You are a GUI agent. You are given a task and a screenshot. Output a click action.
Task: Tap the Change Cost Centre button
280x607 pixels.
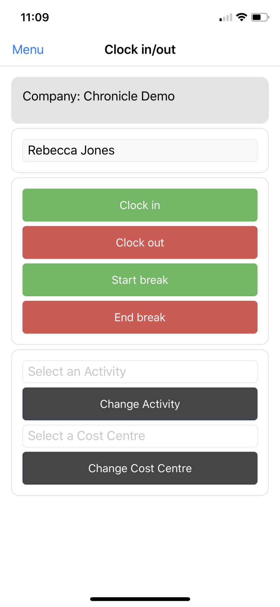[140, 468]
